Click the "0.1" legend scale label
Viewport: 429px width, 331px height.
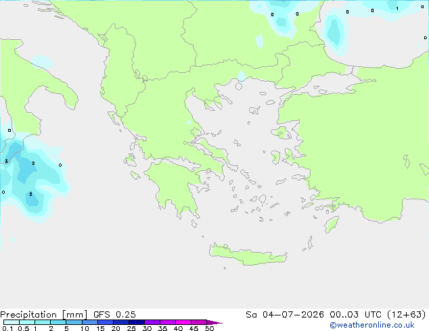pyautogui.click(x=7, y=328)
